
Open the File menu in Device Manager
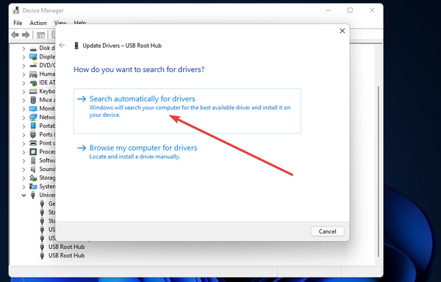pos(18,23)
